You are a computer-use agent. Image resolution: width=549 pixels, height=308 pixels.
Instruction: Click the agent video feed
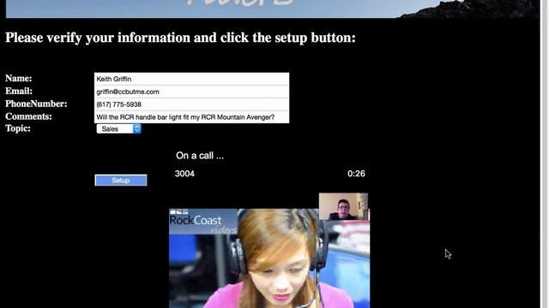click(269, 258)
